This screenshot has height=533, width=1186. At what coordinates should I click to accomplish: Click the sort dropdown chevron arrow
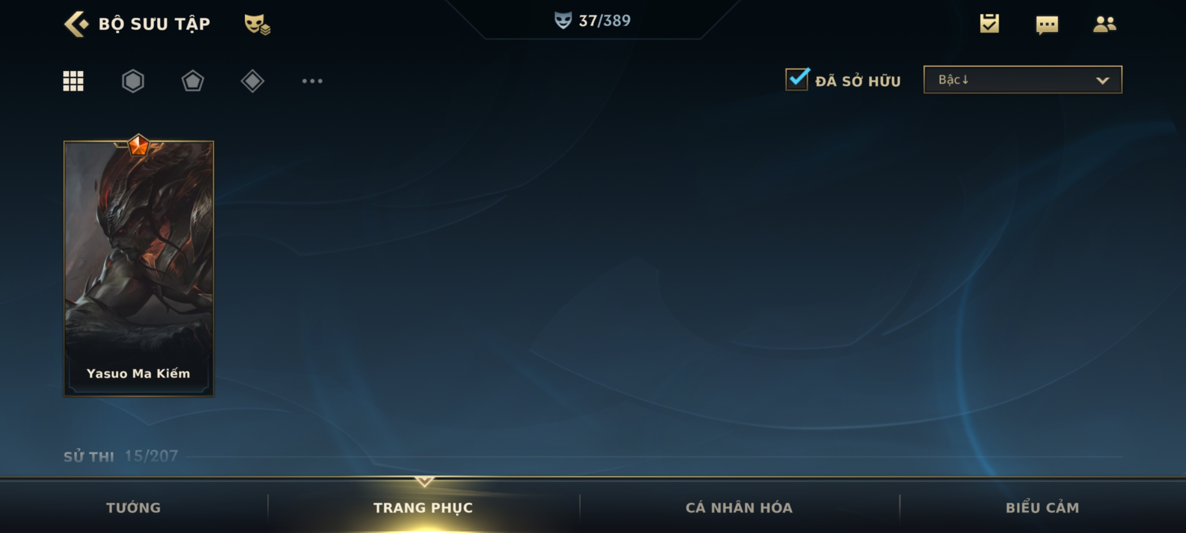click(1102, 80)
